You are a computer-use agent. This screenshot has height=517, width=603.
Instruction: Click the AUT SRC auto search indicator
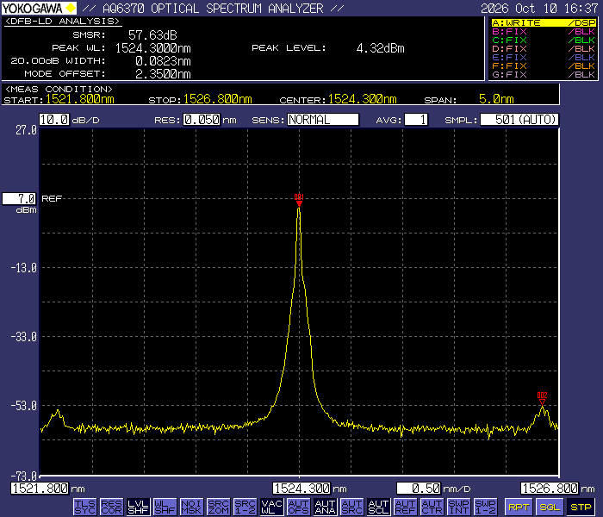[351, 507]
